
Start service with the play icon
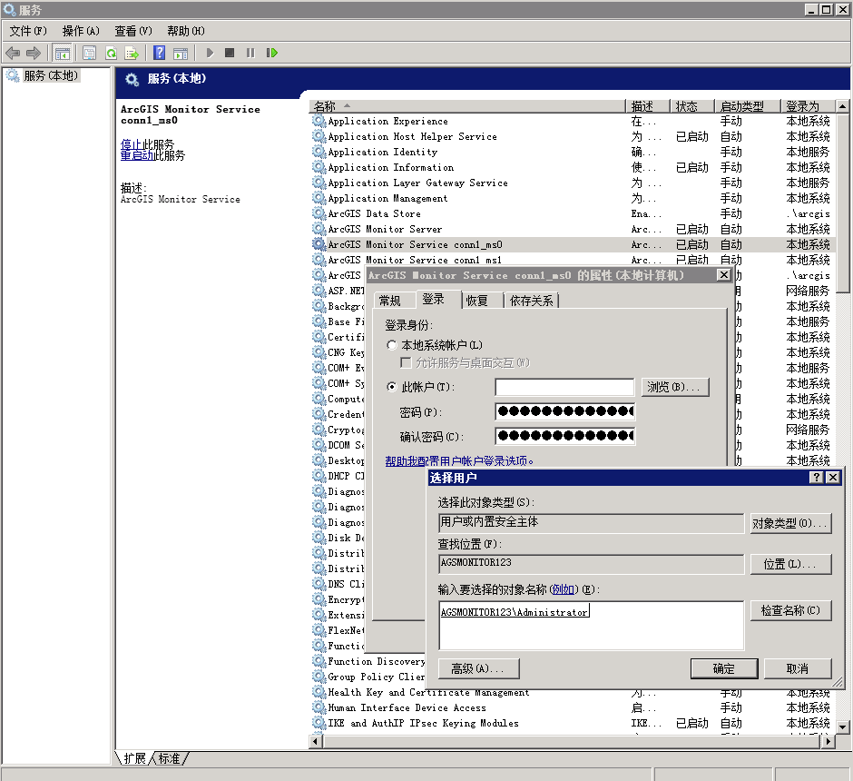pos(210,53)
